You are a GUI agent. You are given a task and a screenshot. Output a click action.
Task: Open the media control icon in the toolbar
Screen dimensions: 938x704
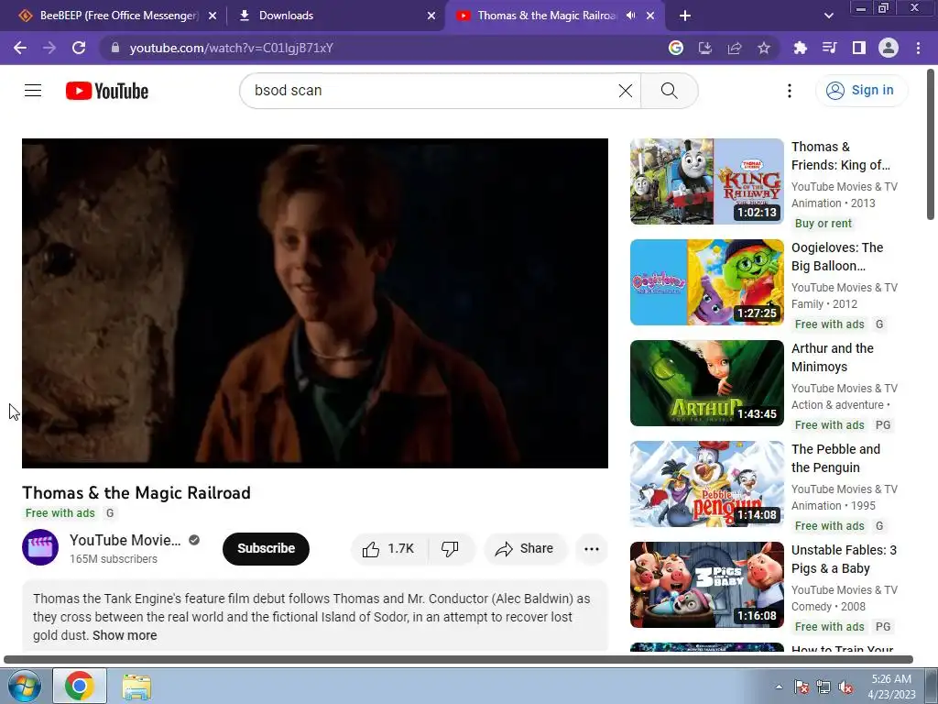coord(829,48)
